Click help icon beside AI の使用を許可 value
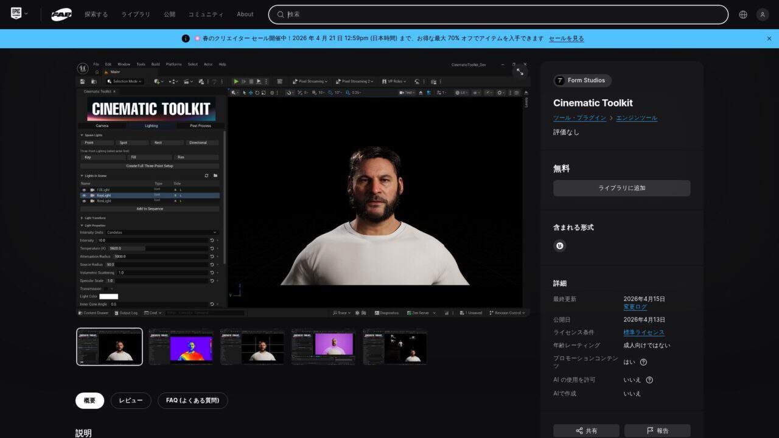779x438 pixels. [x=649, y=380]
